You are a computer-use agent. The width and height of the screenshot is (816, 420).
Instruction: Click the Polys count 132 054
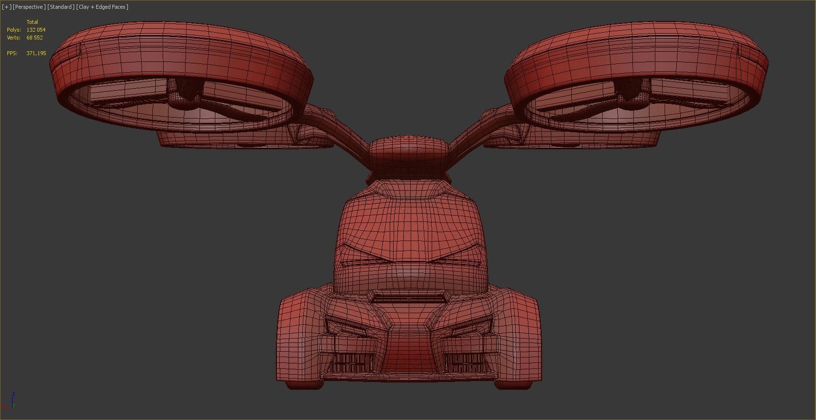(x=36, y=30)
